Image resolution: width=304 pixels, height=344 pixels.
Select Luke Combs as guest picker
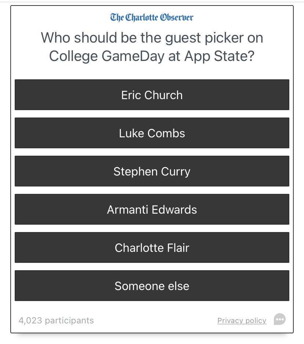tap(152, 133)
